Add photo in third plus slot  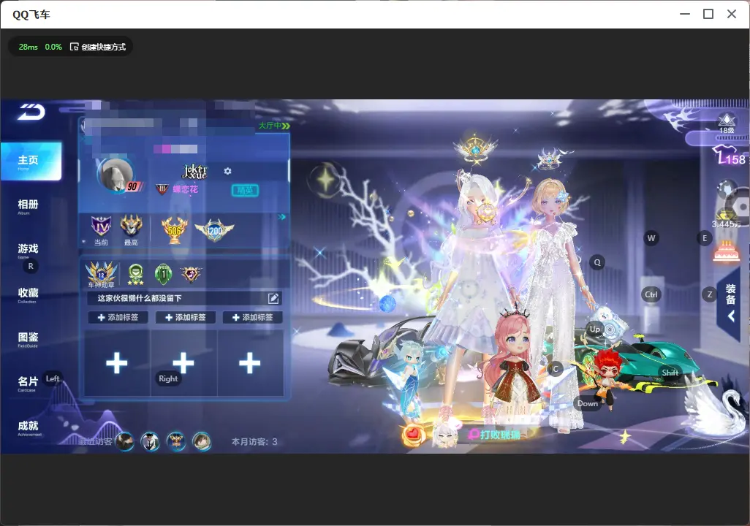[250, 363]
